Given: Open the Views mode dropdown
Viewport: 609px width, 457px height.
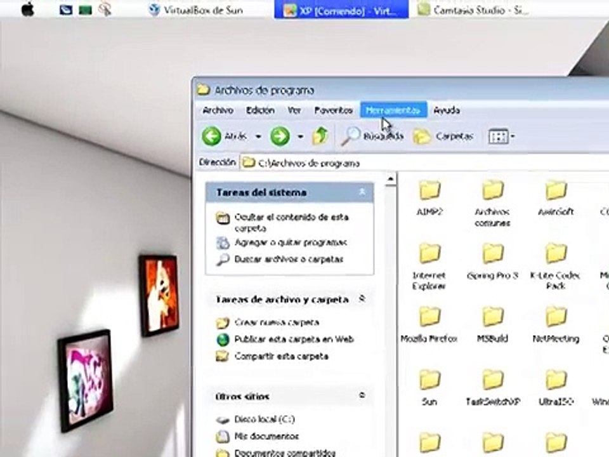Looking at the screenshot, I should point(501,136).
